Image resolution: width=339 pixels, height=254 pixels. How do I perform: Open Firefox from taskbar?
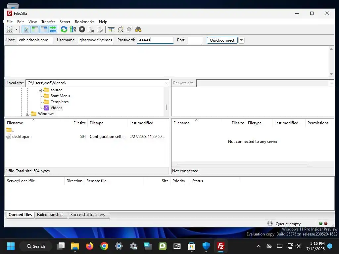(x=90, y=246)
